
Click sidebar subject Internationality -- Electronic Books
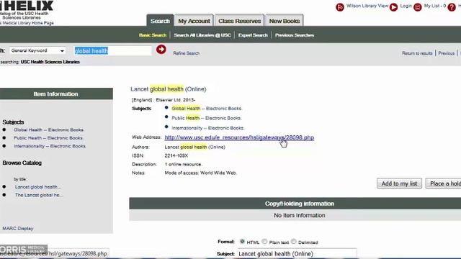coord(50,146)
